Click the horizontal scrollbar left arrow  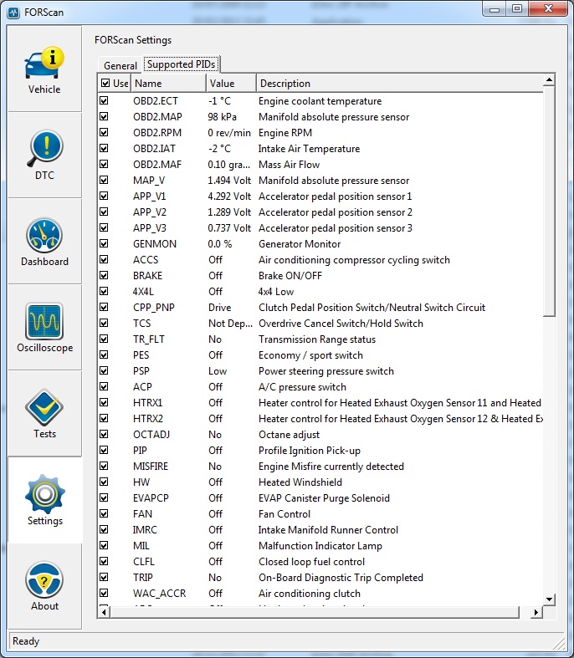(104, 612)
